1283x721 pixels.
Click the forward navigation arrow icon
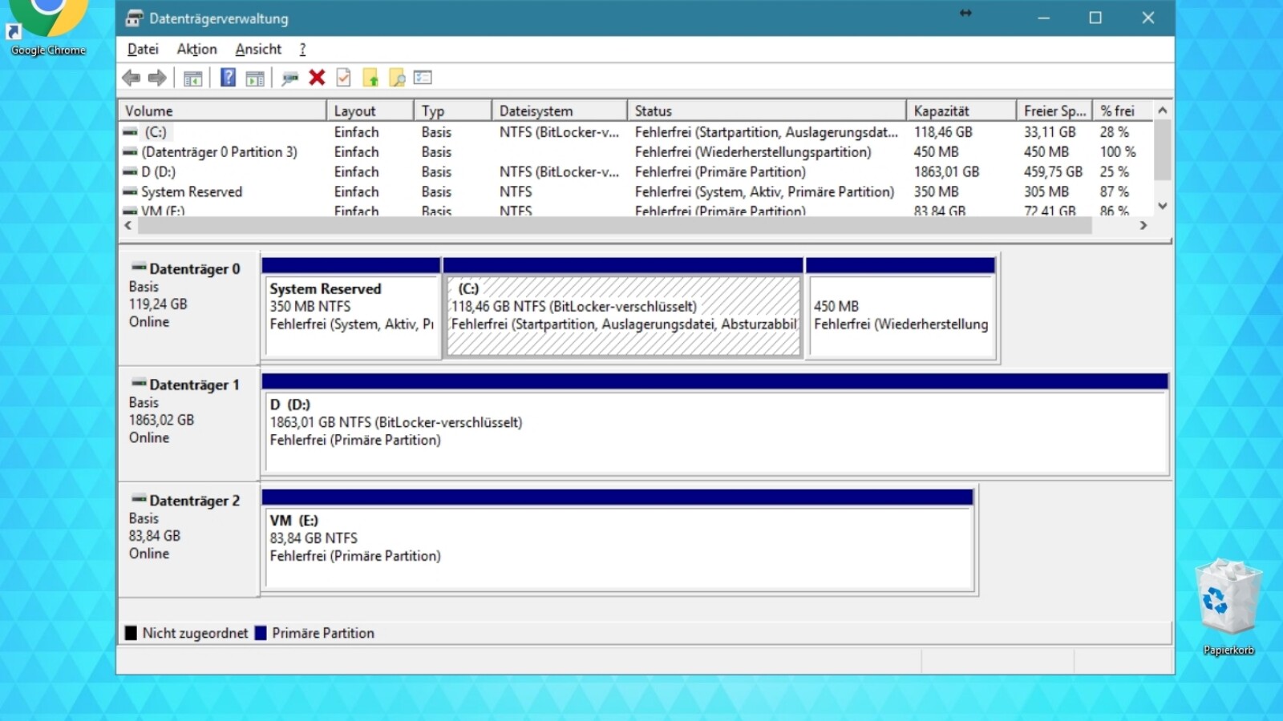(x=157, y=77)
